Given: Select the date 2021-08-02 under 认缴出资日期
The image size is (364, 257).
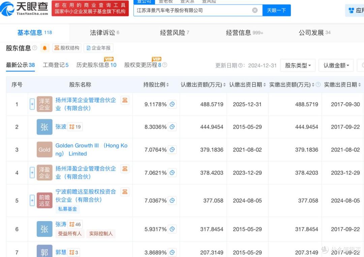Looking at the screenshot, I should (x=247, y=150).
